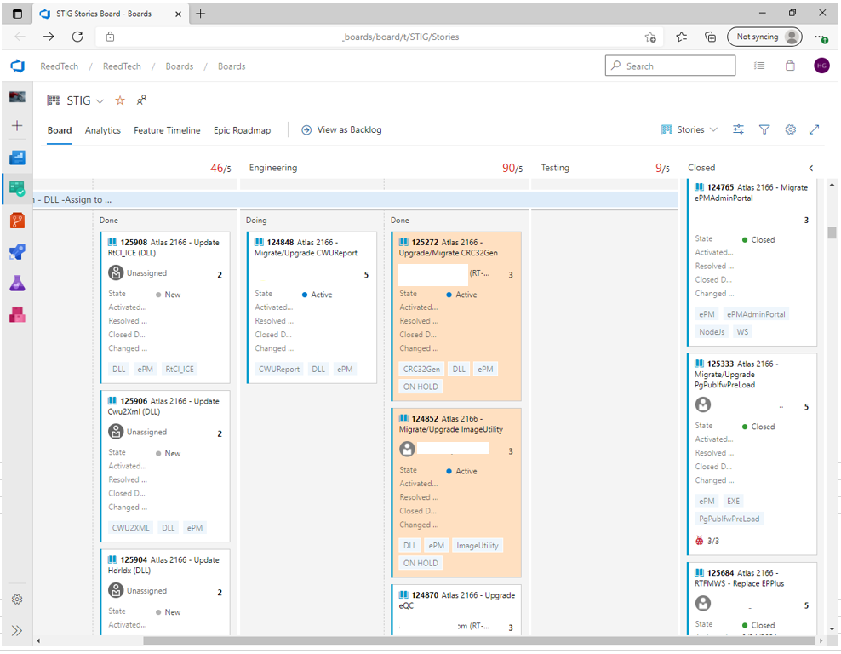Image resolution: width=841 pixels, height=654 pixels.
Task: Click the PgPublfwPreLoad tag on card 125333
Action: [729, 519]
